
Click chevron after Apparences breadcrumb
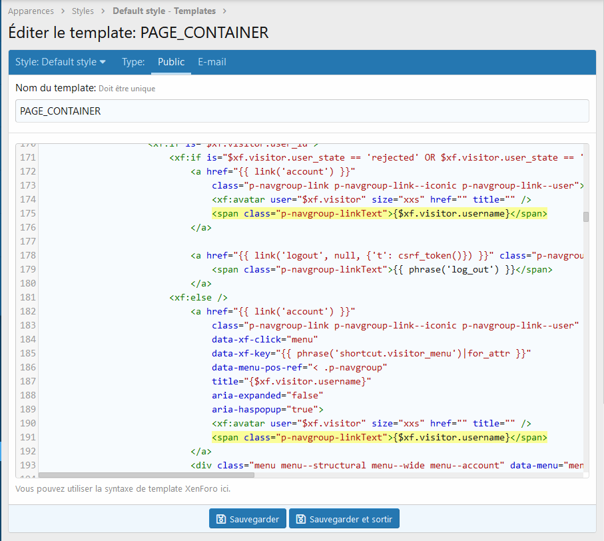coord(63,11)
